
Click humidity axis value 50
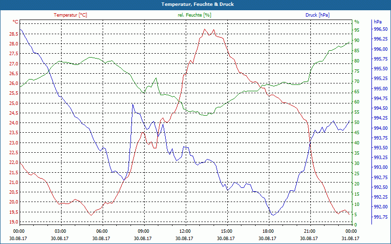pyautogui.click(x=357, y=122)
